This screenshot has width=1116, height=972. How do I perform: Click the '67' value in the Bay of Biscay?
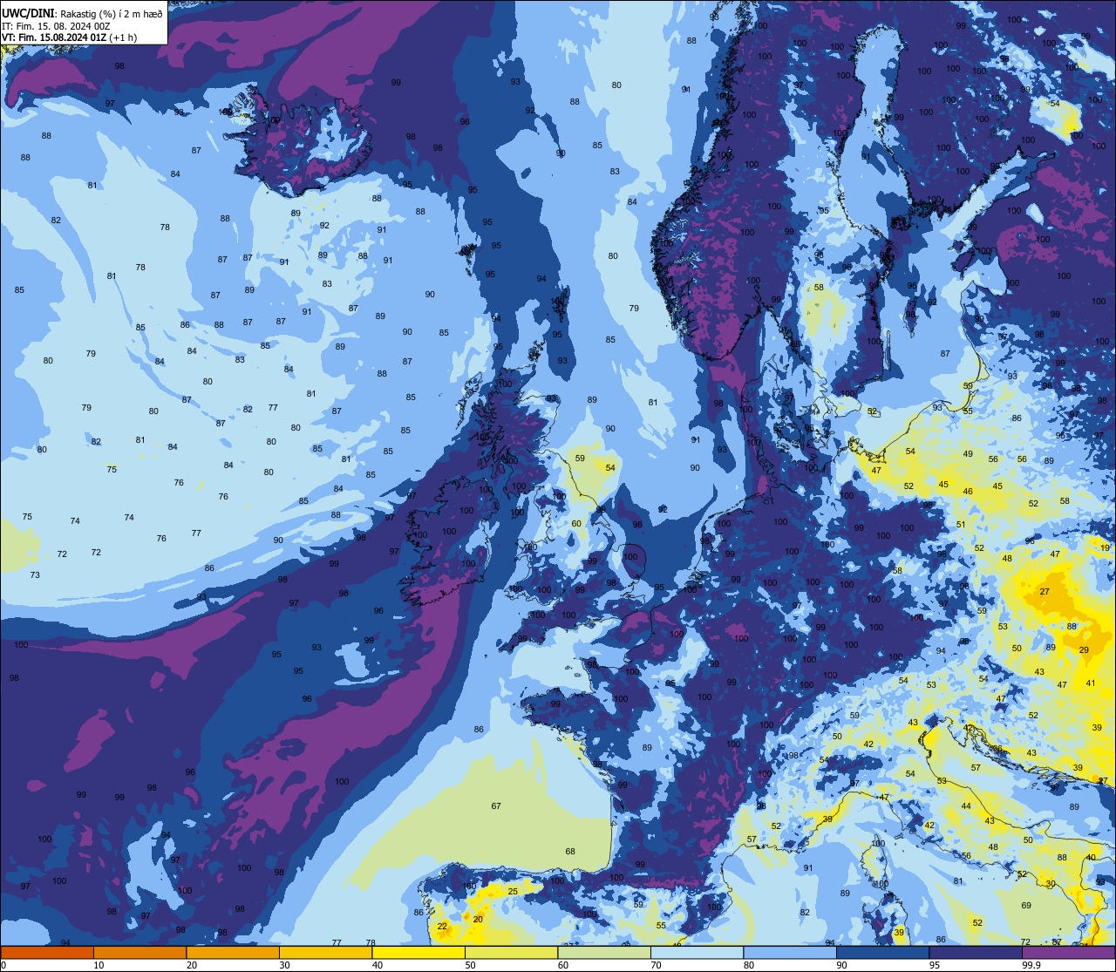click(496, 805)
